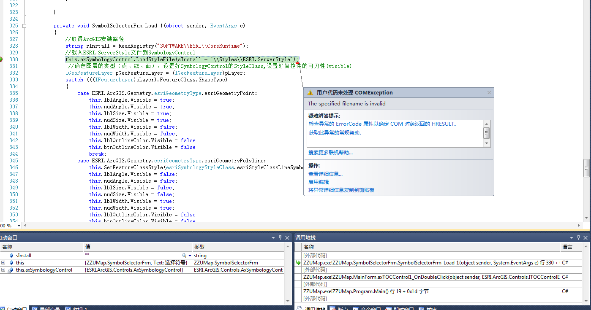Collapse the SymbolSelectorFrm_Load_1 method outline
Screen dimensions: 591x310
24,26
